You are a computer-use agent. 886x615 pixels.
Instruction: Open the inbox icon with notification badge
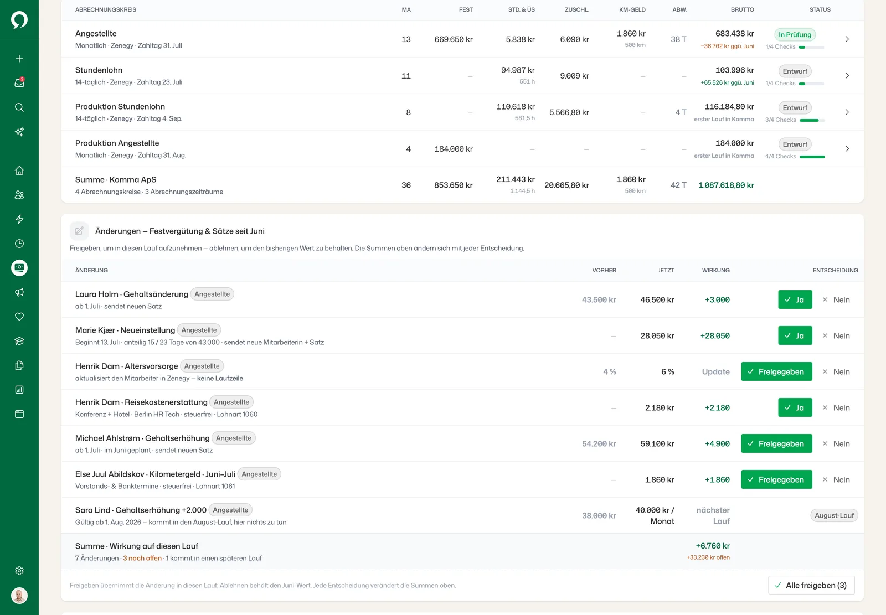coord(19,83)
